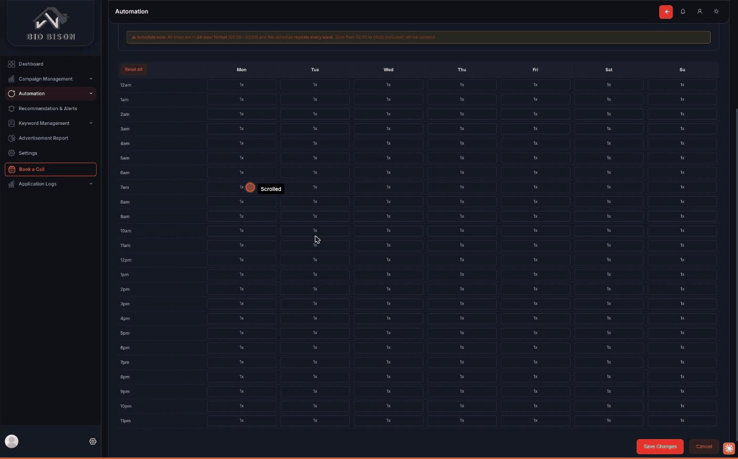Click the 11am row label
Viewport: 738px width, 459px height.
[125, 245]
